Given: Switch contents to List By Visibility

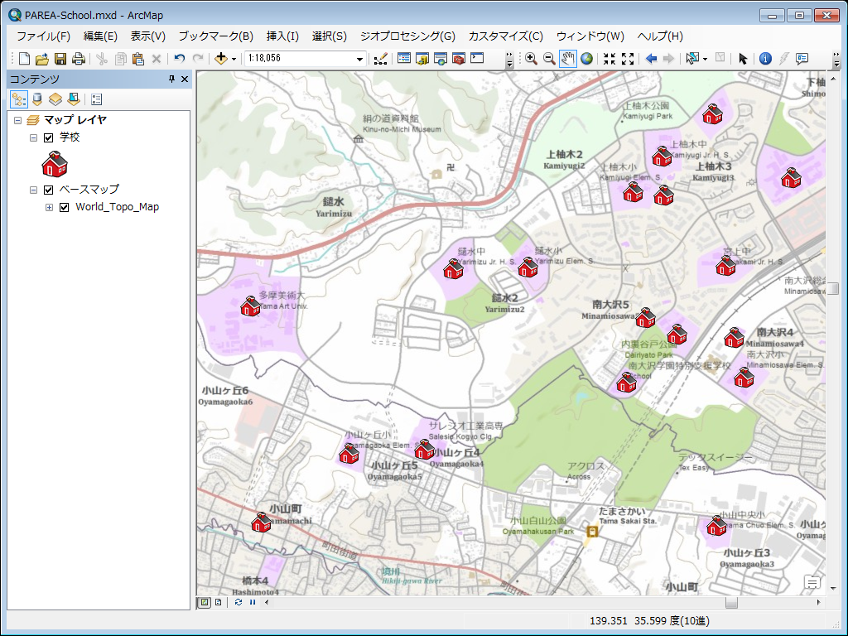Looking at the screenshot, I should point(55,99).
